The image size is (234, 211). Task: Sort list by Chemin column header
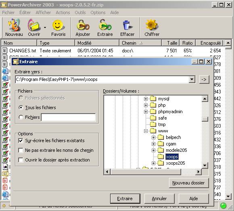coord(140,43)
